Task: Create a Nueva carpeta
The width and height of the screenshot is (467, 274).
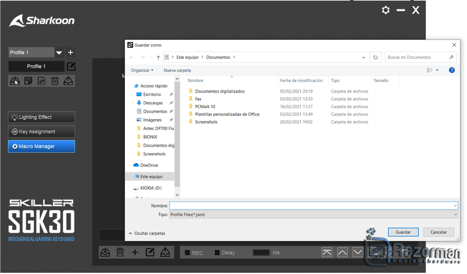Action: click(x=177, y=70)
